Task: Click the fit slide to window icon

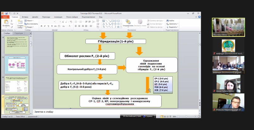Action: [x=199, y=116]
